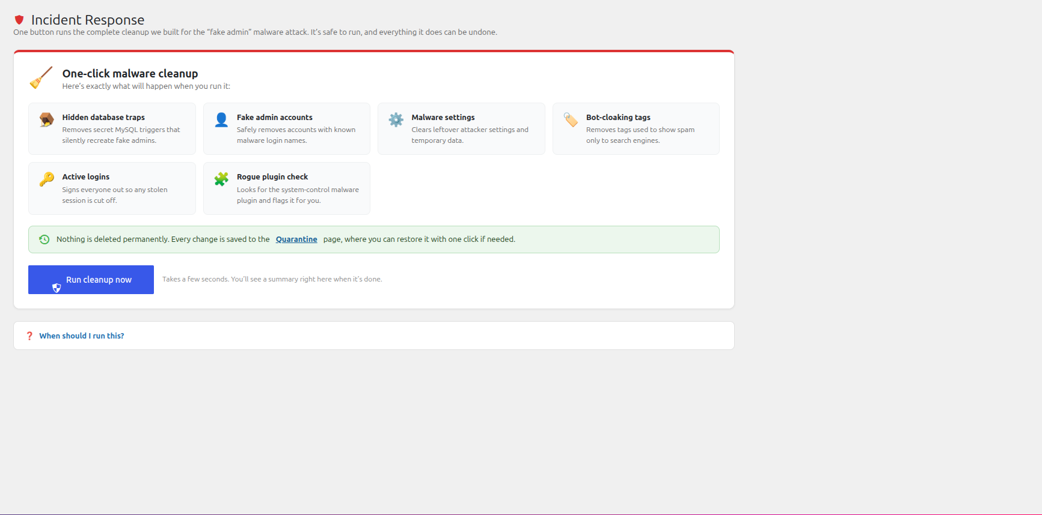Click the Active logins key icon

46,179
